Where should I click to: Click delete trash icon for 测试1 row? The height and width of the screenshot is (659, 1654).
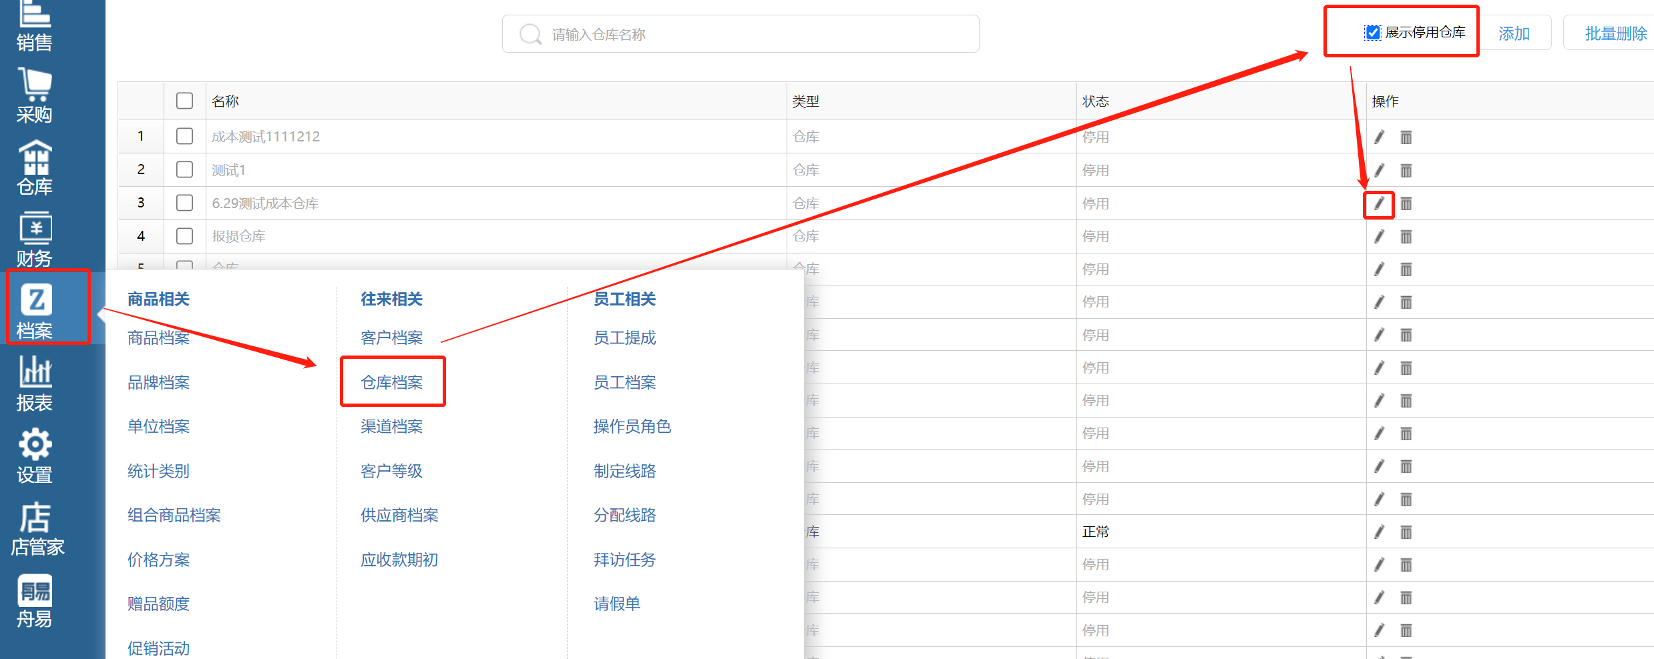1406,171
